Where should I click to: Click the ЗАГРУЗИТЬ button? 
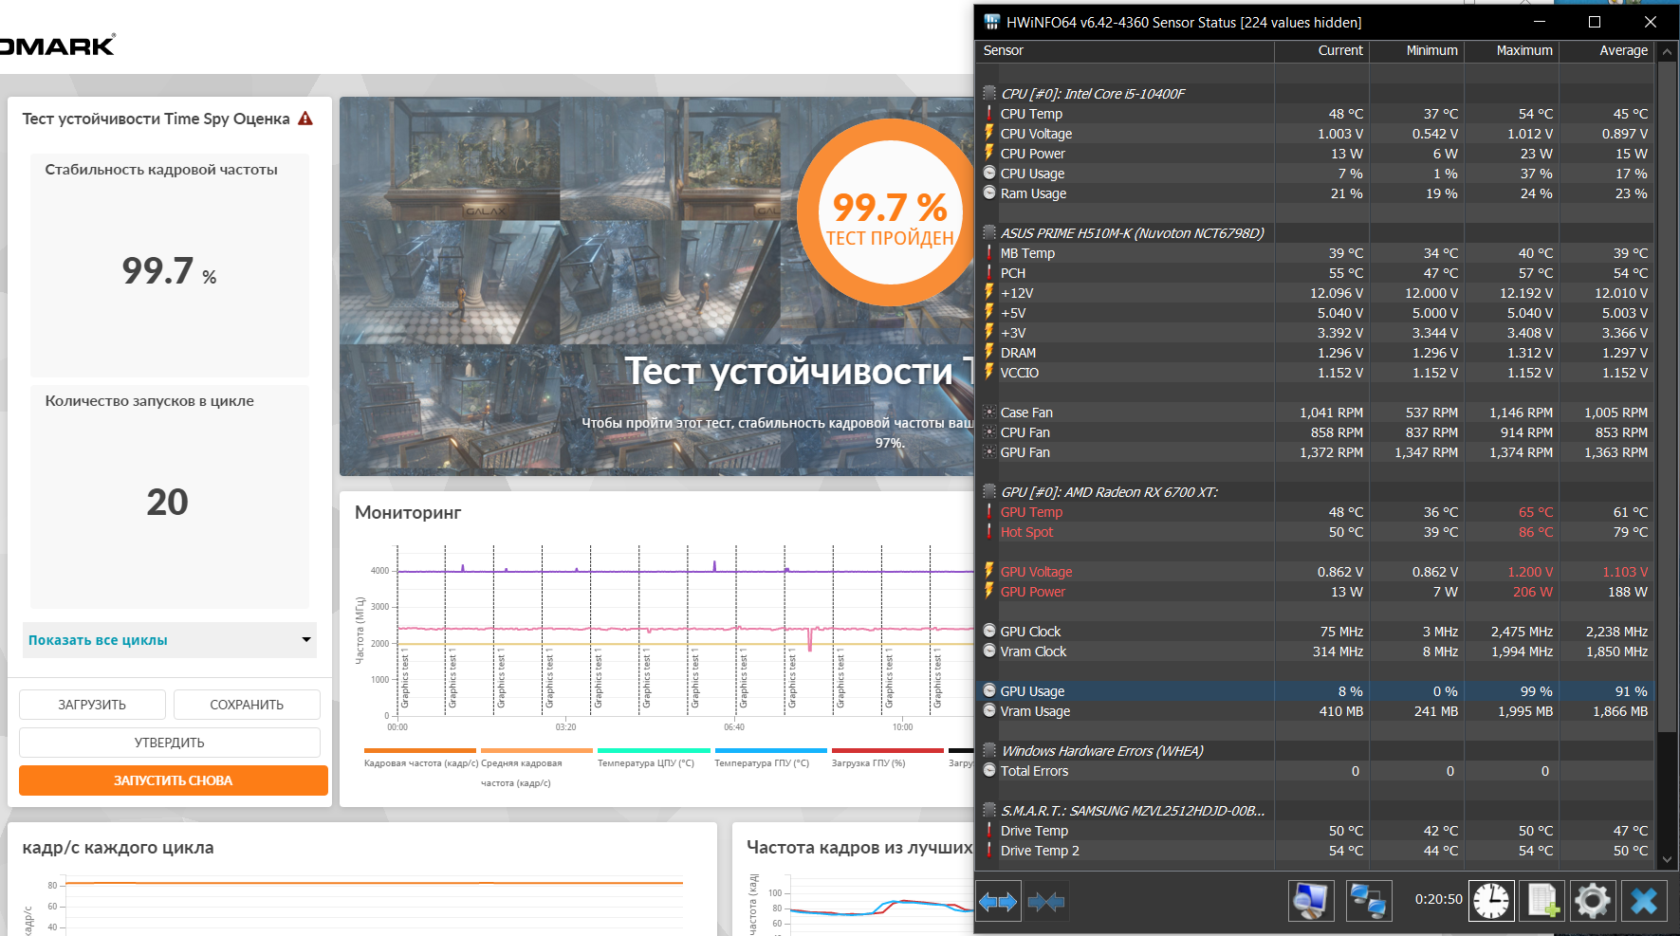click(x=92, y=705)
